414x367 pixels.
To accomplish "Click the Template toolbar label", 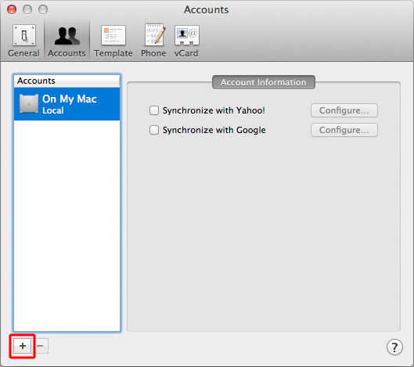I will click(x=113, y=53).
